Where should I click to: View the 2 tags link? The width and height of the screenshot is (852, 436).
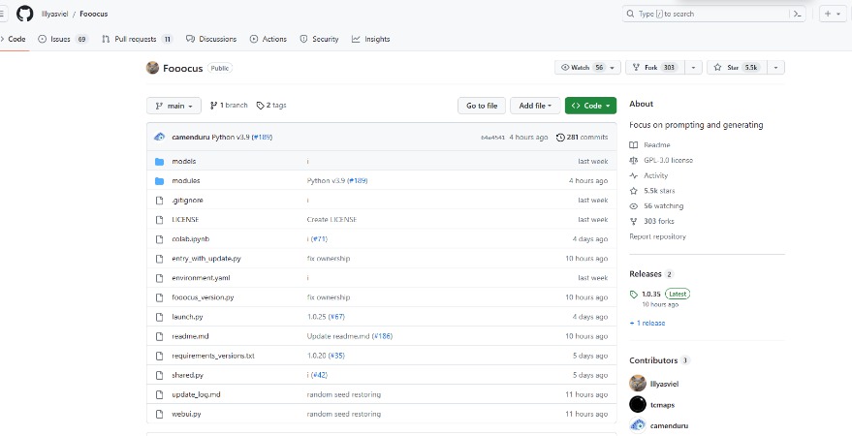click(x=271, y=106)
